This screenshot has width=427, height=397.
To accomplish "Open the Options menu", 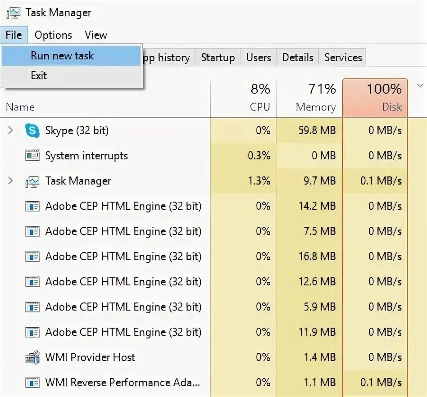I will click(x=53, y=35).
